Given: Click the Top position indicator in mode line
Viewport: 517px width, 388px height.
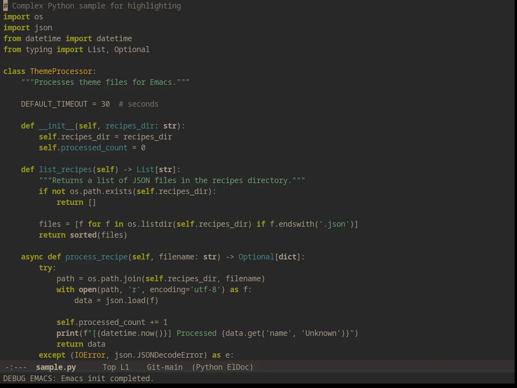Looking at the screenshot, I should [109, 367].
